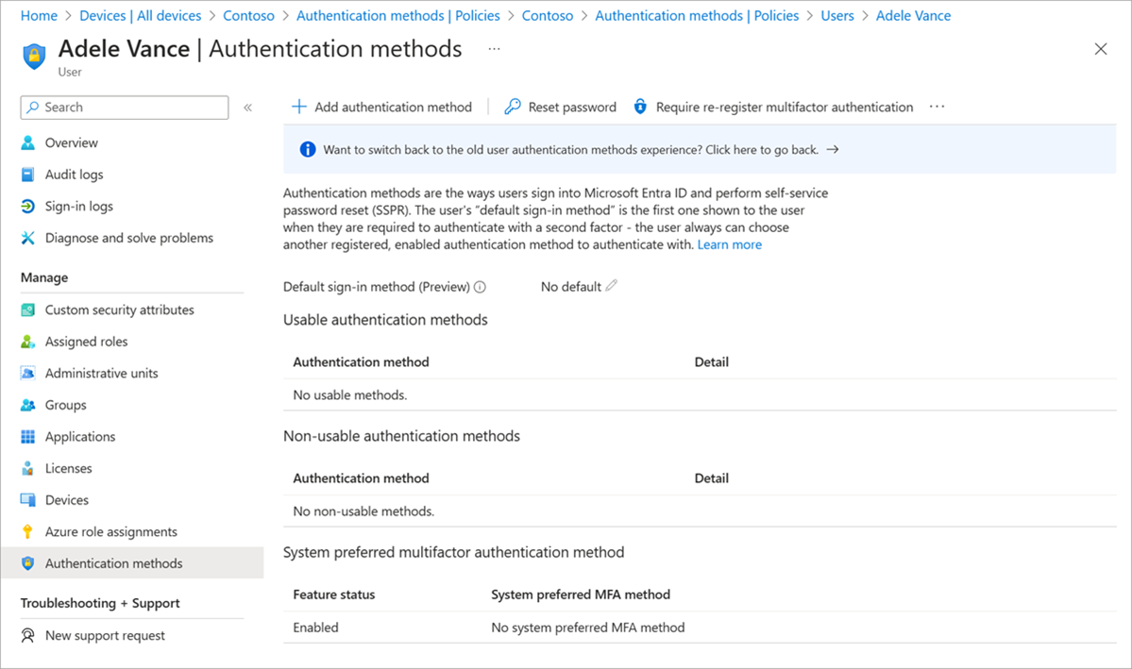1132x669 pixels.
Task: Click the Add authentication method plus icon
Action: click(298, 107)
